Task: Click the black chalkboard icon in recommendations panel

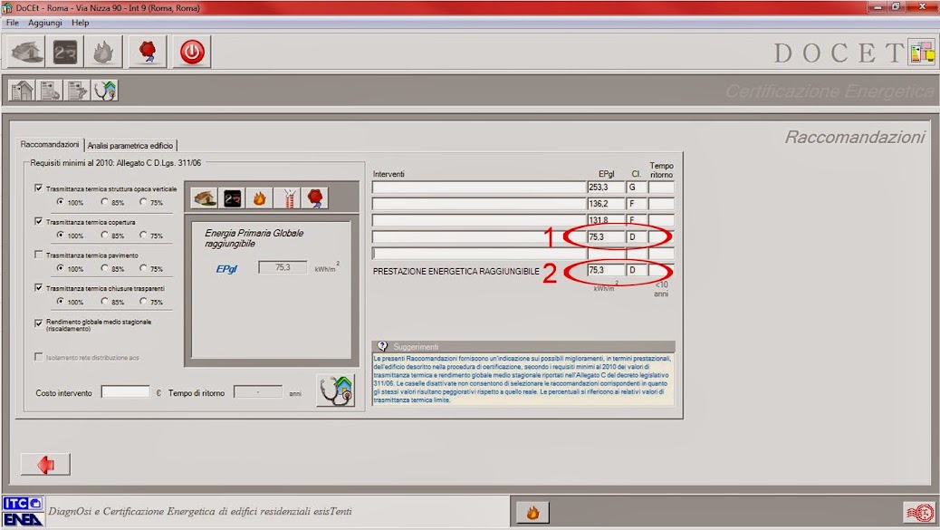Action: coord(232,198)
